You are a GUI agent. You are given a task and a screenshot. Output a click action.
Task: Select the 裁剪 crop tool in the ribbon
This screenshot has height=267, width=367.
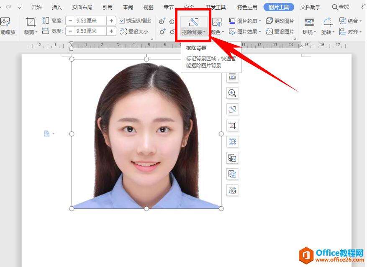tap(31, 26)
